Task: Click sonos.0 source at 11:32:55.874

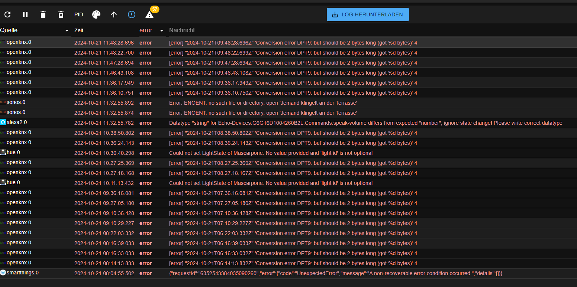Action: tap(16, 112)
